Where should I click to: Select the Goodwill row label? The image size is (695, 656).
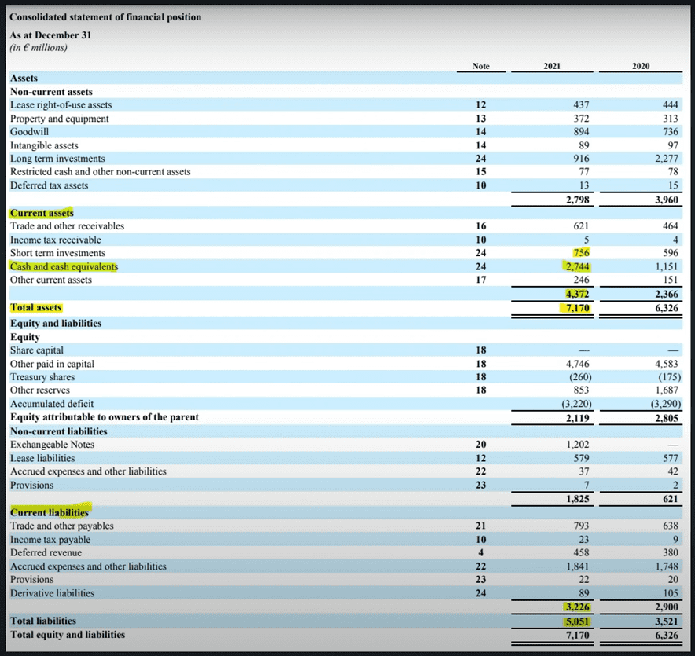[x=29, y=131]
